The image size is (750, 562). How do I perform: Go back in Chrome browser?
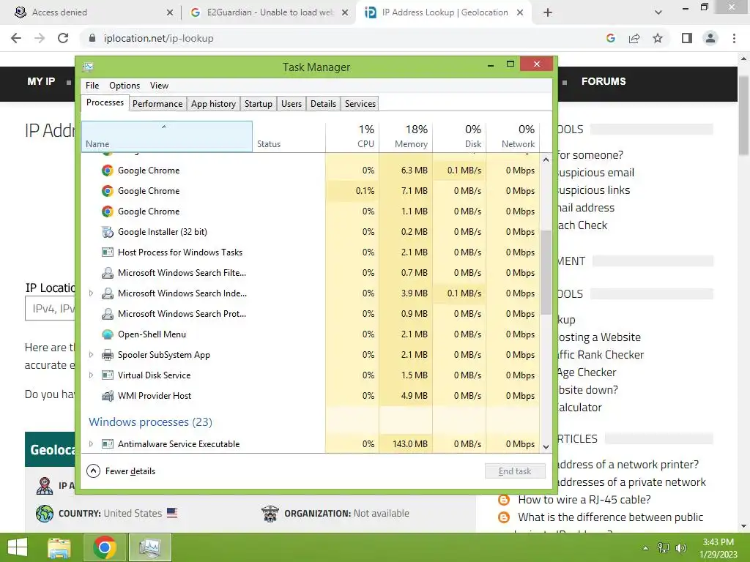pyautogui.click(x=16, y=38)
